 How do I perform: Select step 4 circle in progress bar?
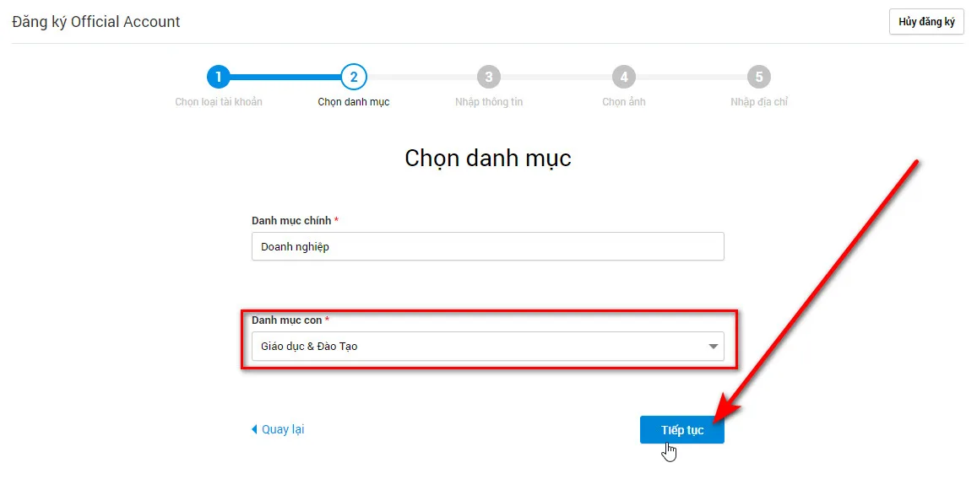[x=624, y=77]
